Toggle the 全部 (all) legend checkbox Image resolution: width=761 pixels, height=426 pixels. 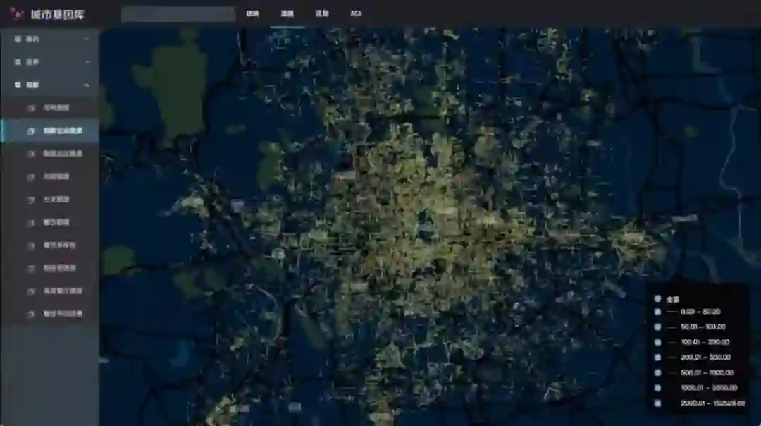(657, 299)
